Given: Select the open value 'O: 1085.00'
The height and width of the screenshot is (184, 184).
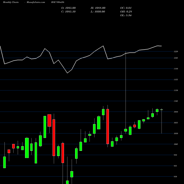Looking at the screenshot, I should (68, 8).
